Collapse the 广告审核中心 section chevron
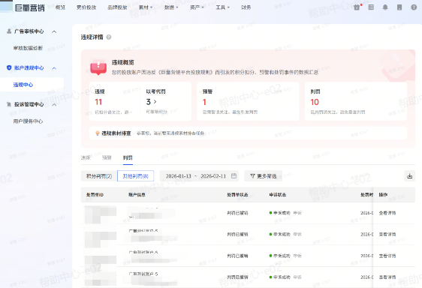 coord(54,31)
